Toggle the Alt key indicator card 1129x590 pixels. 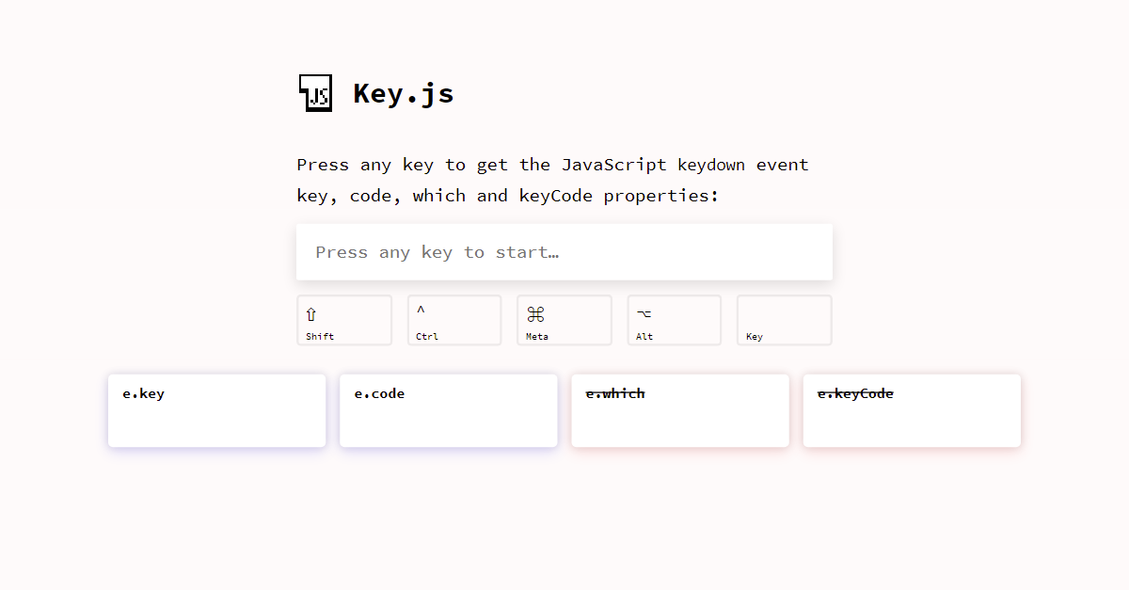coord(674,320)
